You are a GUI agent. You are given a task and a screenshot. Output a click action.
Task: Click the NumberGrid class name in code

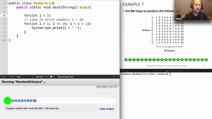click(43, 3)
